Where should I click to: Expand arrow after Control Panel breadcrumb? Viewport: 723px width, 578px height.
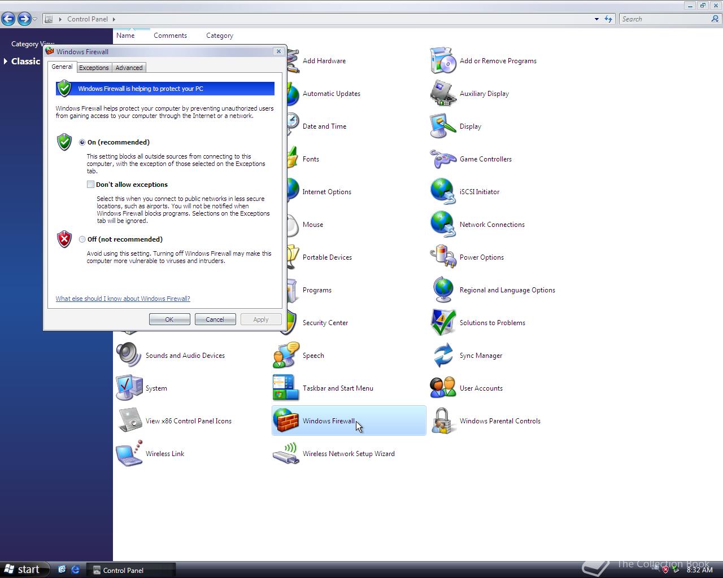[x=114, y=19]
